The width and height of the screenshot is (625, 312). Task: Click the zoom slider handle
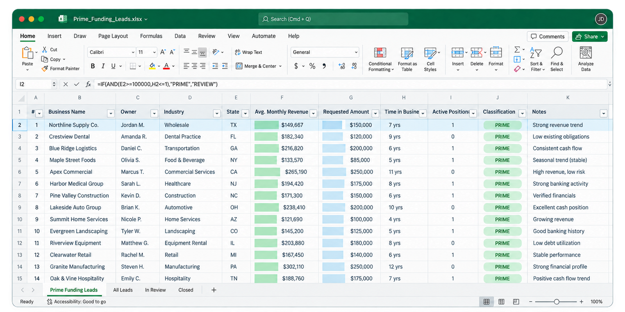[557, 302]
